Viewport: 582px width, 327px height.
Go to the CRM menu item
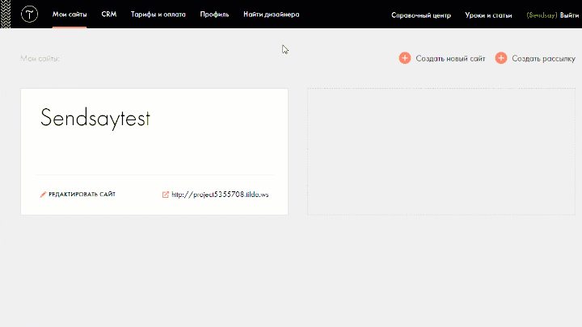tap(109, 15)
